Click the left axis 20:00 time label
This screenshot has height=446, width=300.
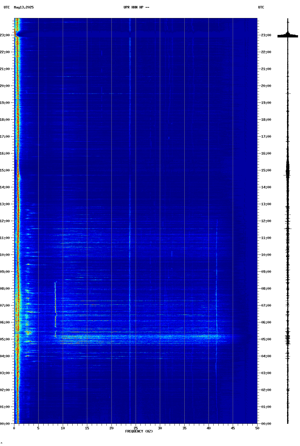pos(5,86)
